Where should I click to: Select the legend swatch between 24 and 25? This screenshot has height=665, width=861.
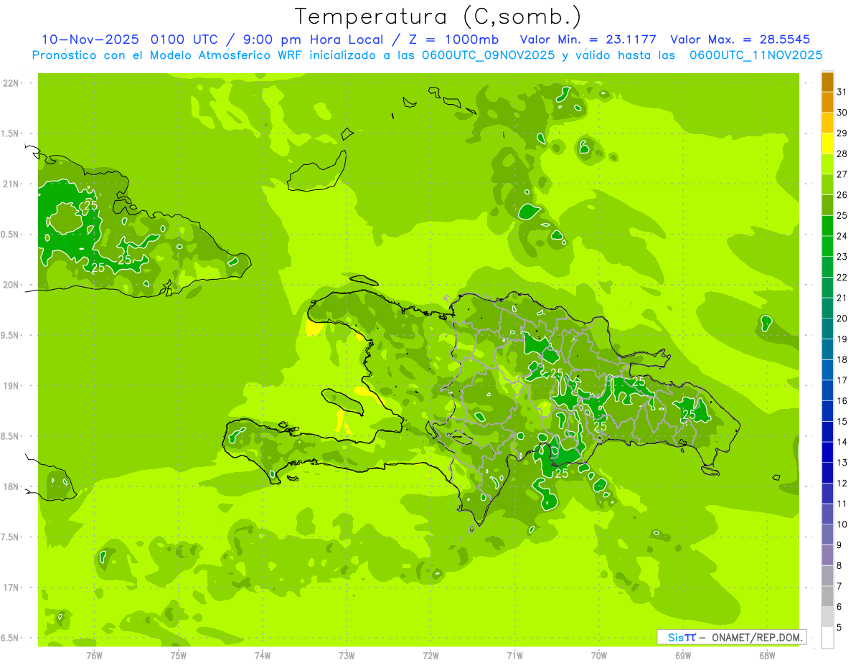pos(827,226)
